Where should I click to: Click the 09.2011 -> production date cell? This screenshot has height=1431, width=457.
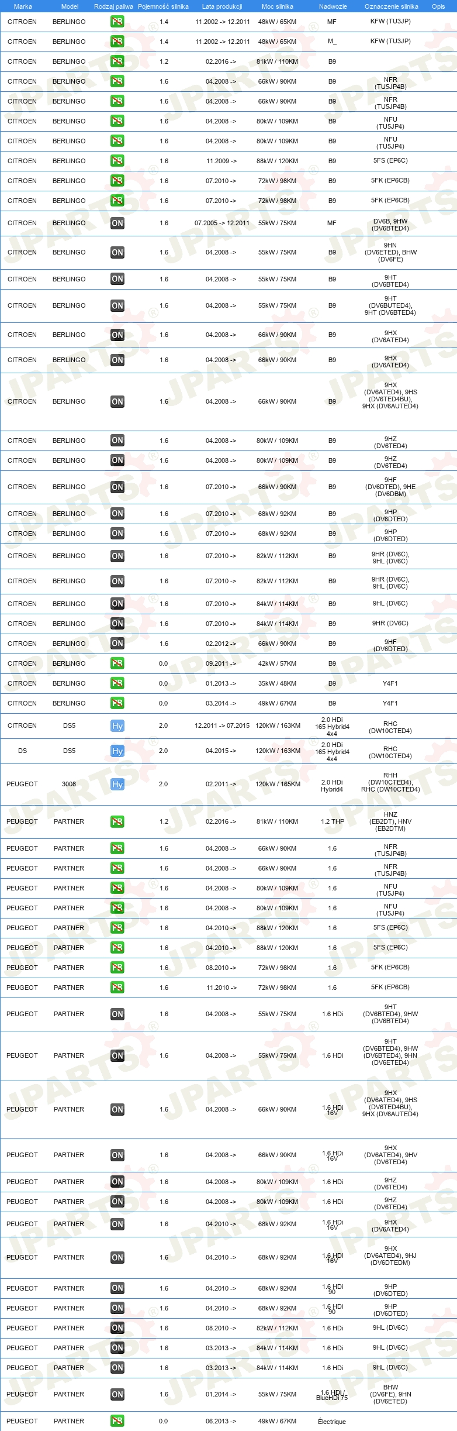pyautogui.click(x=221, y=663)
